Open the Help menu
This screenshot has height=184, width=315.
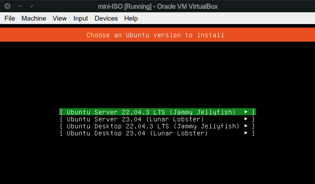pyautogui.click(x=131, y=18)
